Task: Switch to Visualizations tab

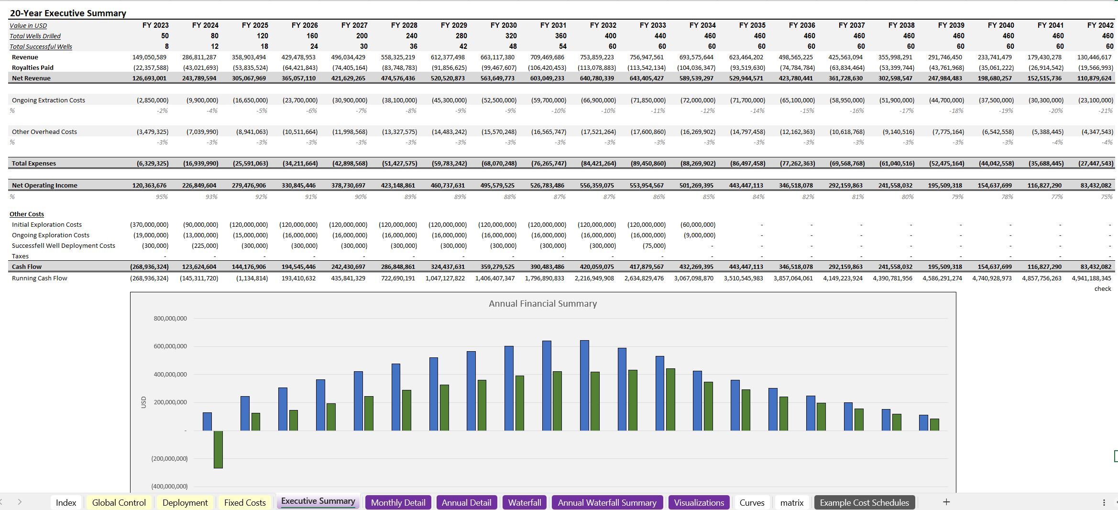Action: [x=699, y=502]
